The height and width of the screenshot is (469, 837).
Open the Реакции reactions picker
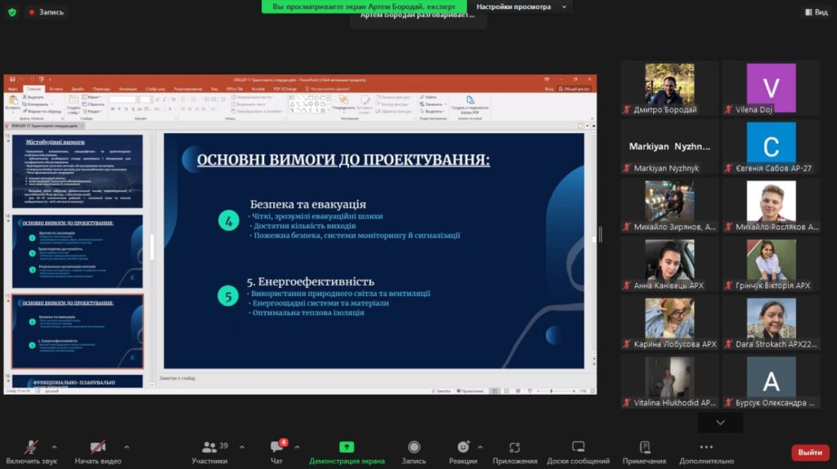(x=463, y=452)
